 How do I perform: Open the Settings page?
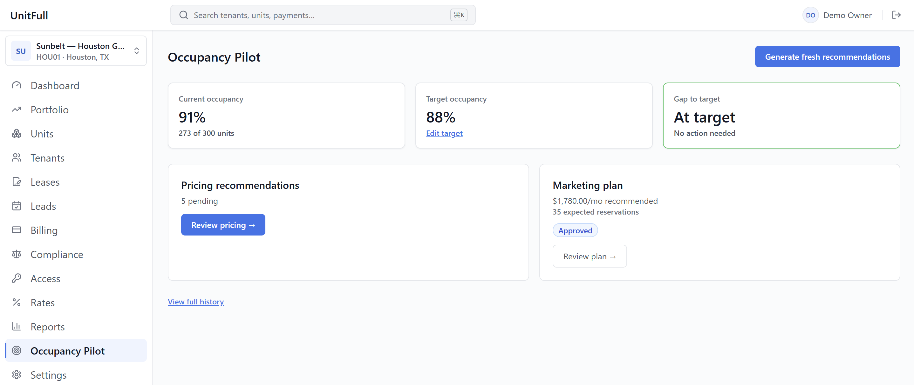pyautogui.click(x=76, y=375)
